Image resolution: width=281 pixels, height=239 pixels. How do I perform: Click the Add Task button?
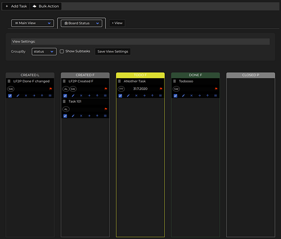16,6
